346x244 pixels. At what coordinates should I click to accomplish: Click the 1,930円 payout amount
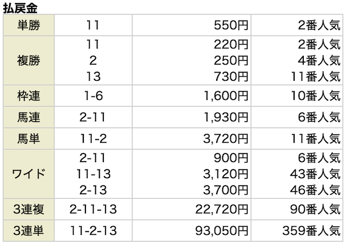point(226,116)
